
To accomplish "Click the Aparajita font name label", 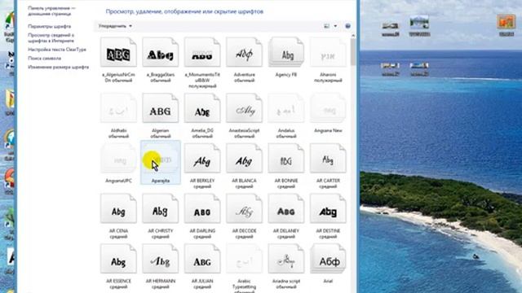I will 161,181.
